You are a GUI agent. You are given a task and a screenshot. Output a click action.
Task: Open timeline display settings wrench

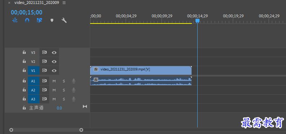click(x=64, y=20)
